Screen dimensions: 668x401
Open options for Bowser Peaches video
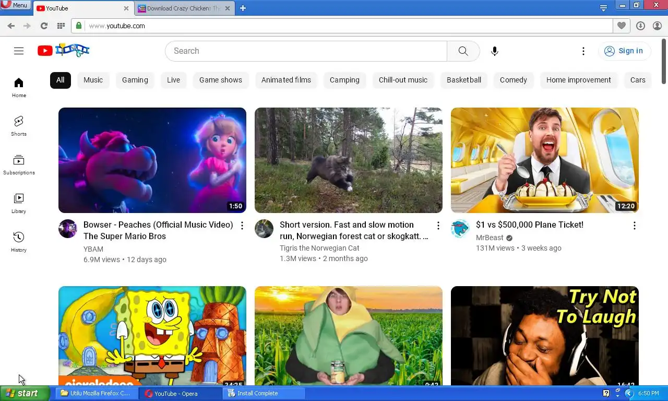coord(242,226)
